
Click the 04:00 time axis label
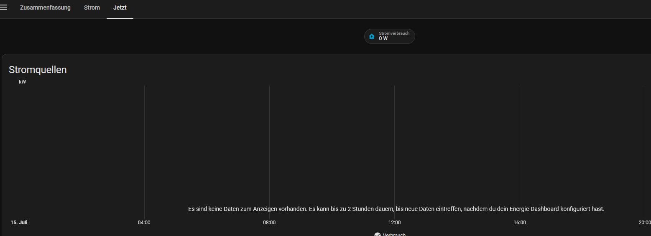click(144, 223)
